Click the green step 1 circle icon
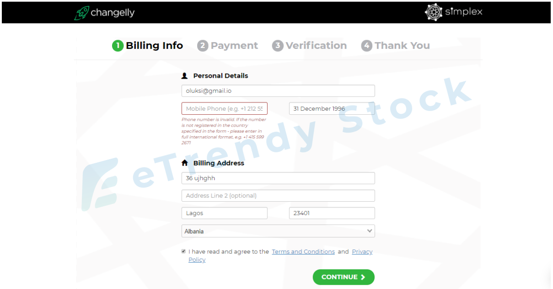This screenshot has width=553, height=289. point(118,46)
